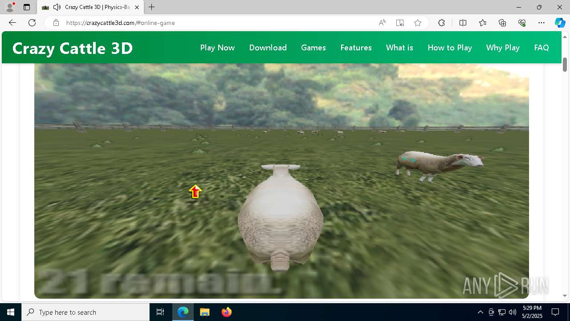Open network settings tray icon
Viewport: 570px width, 321px height.
click(x=502, y=312)
